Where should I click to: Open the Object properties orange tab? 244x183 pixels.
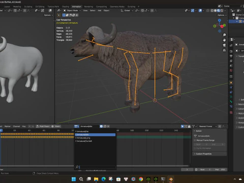(x=231, y=83)
